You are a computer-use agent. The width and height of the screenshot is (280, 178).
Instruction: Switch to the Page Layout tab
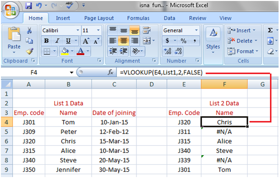tap(99, 18)
